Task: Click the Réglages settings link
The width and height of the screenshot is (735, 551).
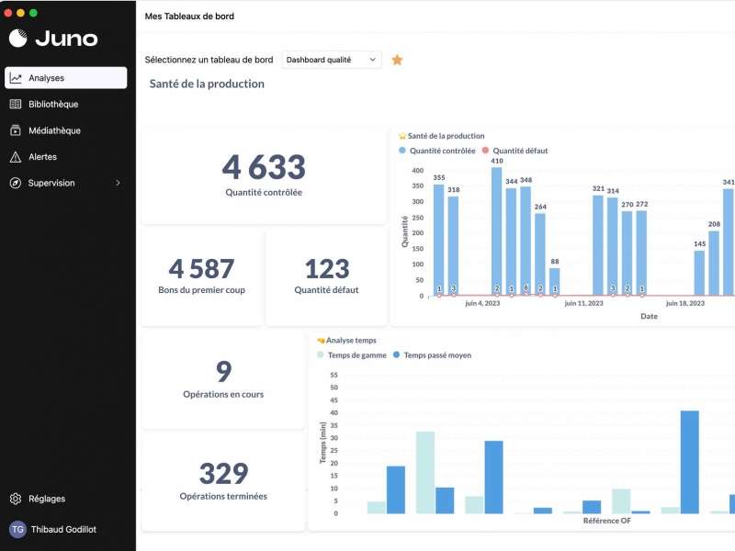Action: click(47, 499)
